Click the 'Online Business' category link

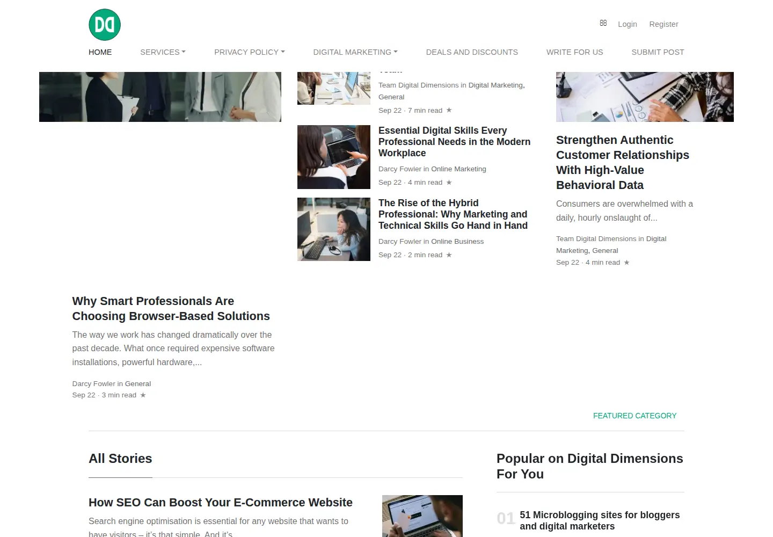[x=457, y=241]
